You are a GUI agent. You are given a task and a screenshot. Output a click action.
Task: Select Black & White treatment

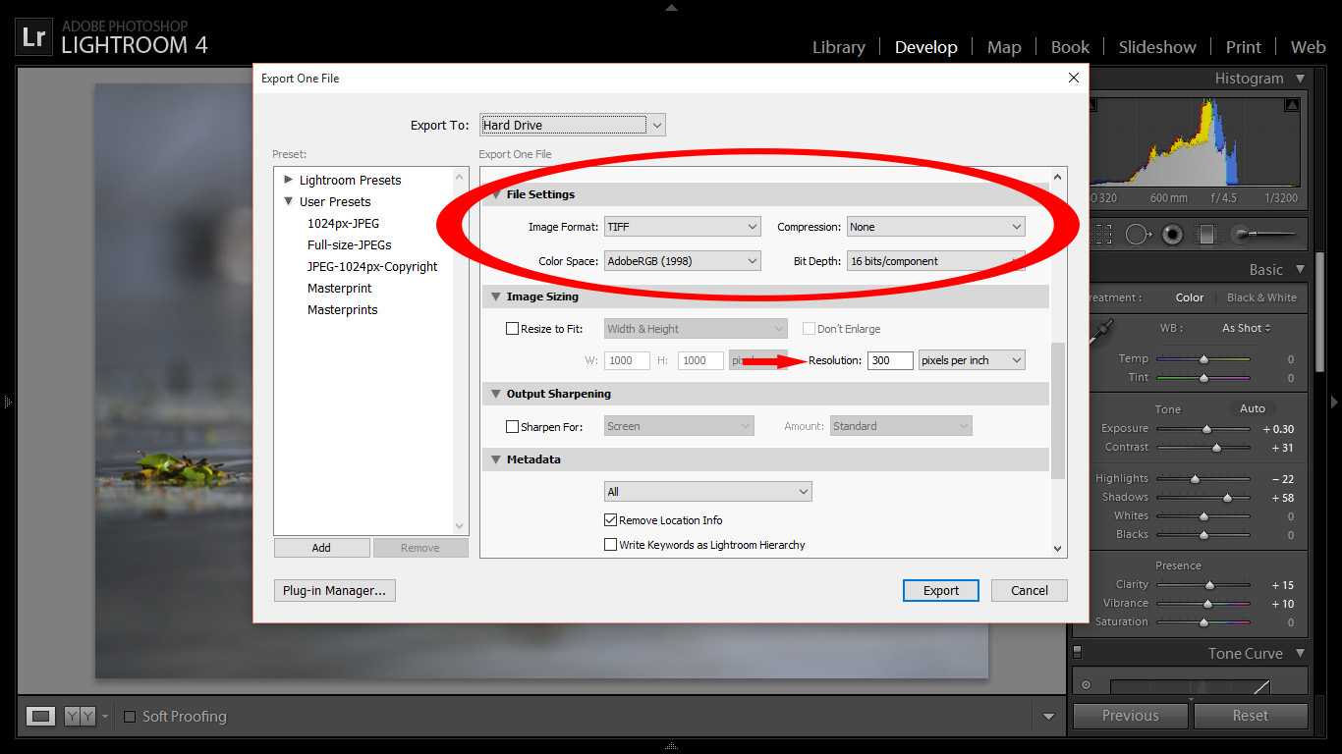click(1261, 297)
